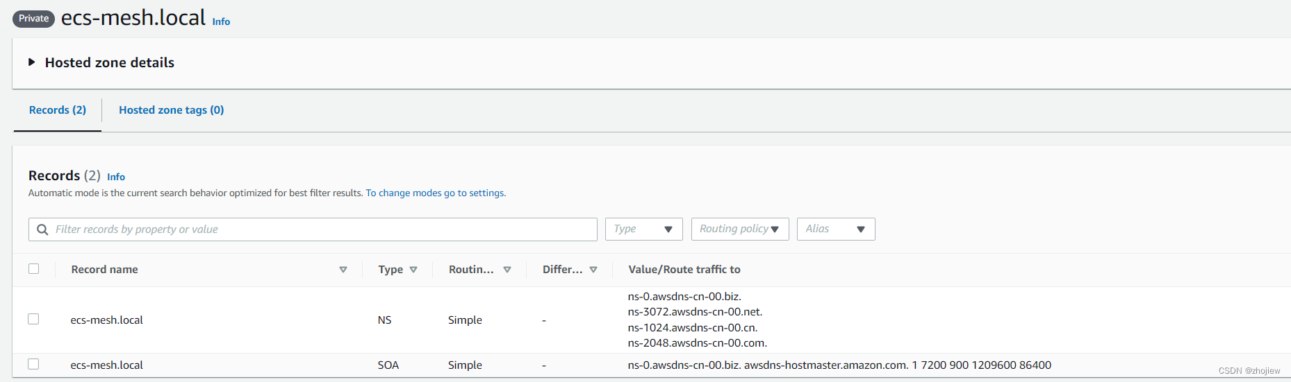1291x382 pixels.
Task: Click the SOA value starting ns-0.awsdns-cn-00.biz. awsdns-hostmaster
Action: tap(839, 365)
